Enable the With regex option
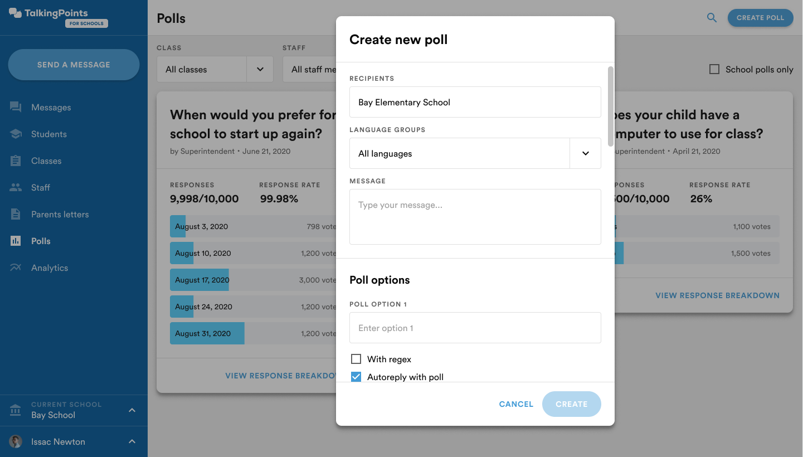The image size is (803, 457). [x=356, y=359]
